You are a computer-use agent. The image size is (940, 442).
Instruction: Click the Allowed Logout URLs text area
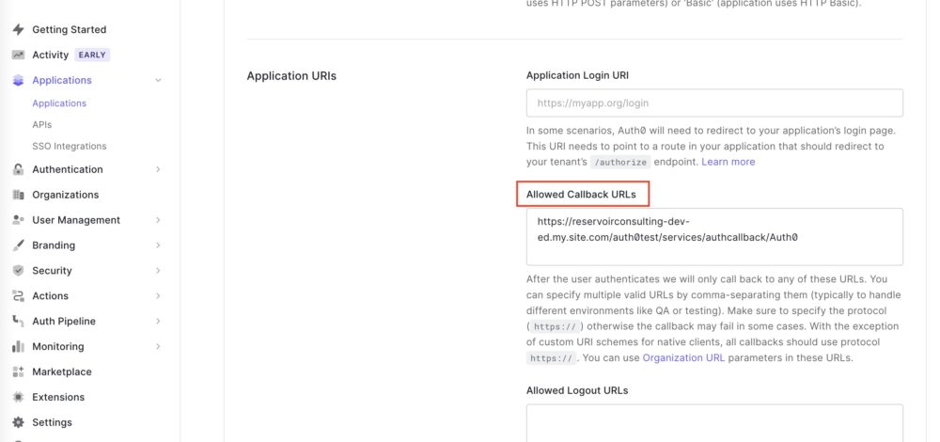point(714,423)
